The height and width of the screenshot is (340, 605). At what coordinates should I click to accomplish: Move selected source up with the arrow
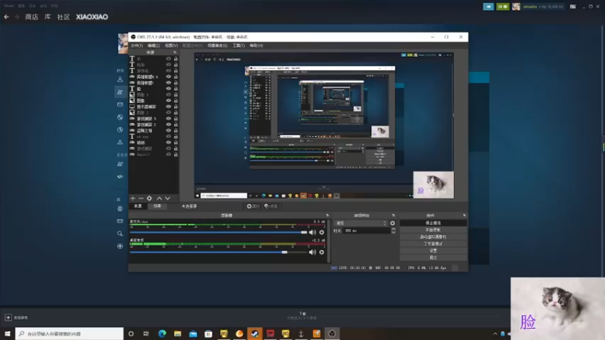tap(160, 198)
